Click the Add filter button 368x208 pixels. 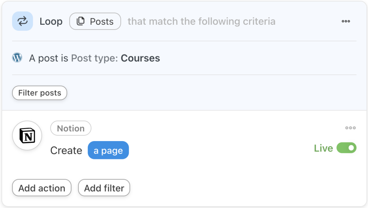pyautogui.click(x=104, y=188)
